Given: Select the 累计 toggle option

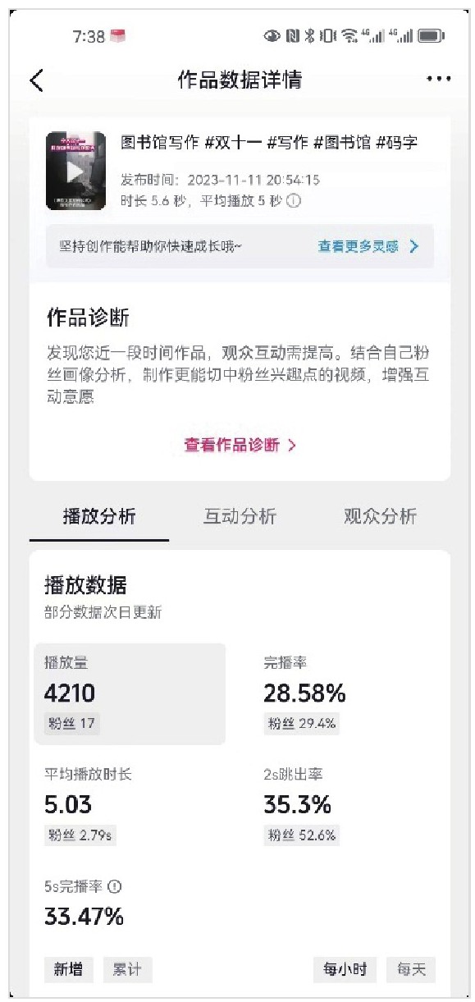Looking at the screenshot, I should [x=127, y=969].
